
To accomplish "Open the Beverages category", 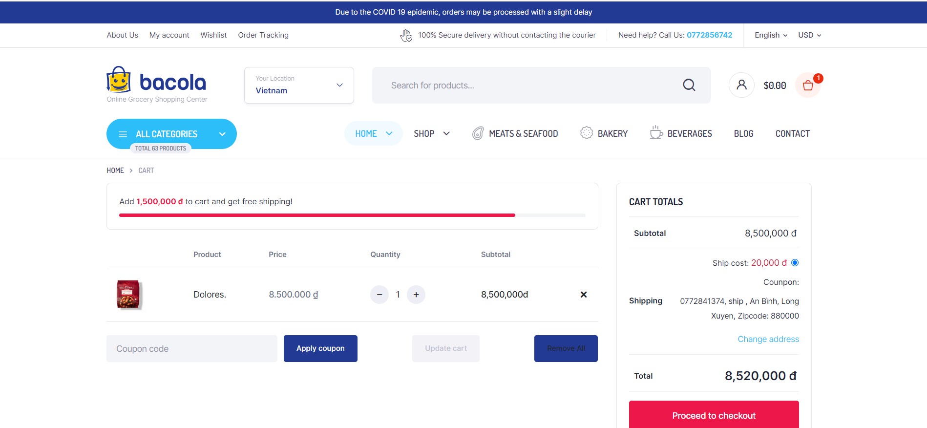I will pyautogui.click(x=681, y=133).
